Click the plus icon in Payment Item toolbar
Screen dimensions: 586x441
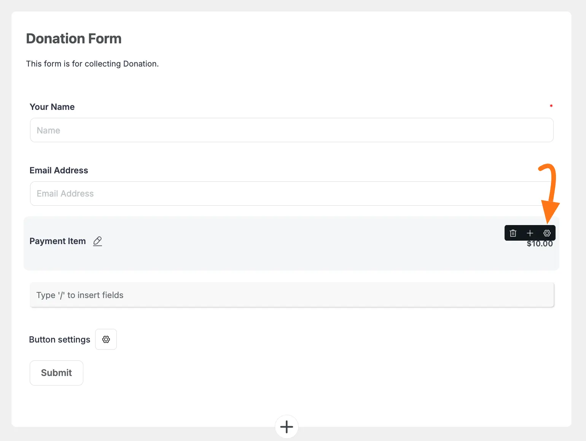[x=530, y=233]
